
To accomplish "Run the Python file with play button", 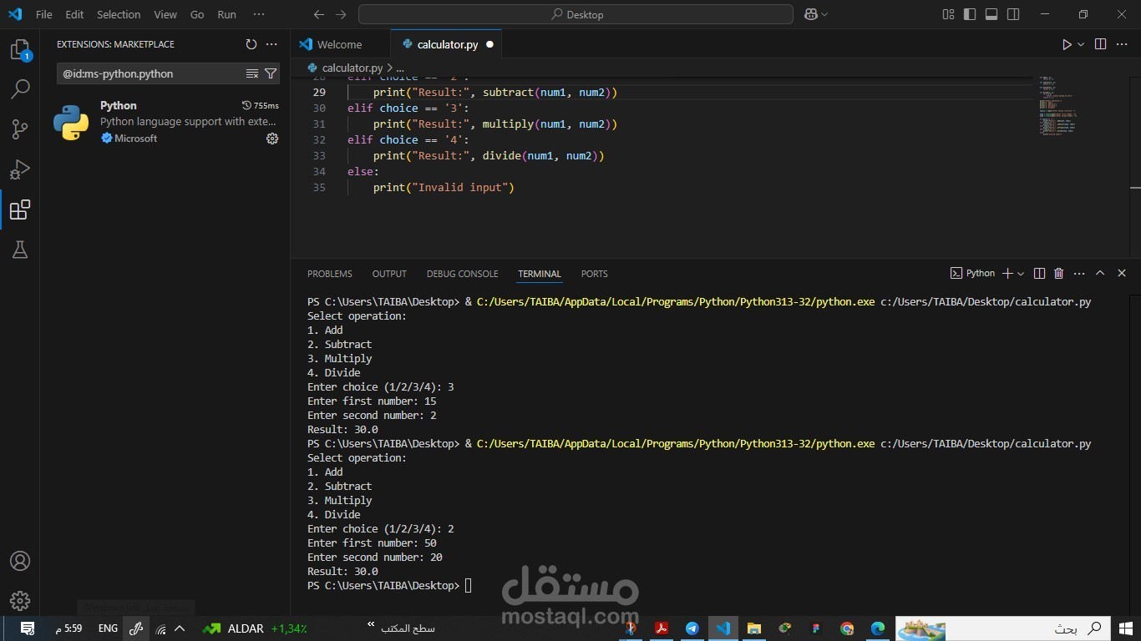I will point(1067,44).
